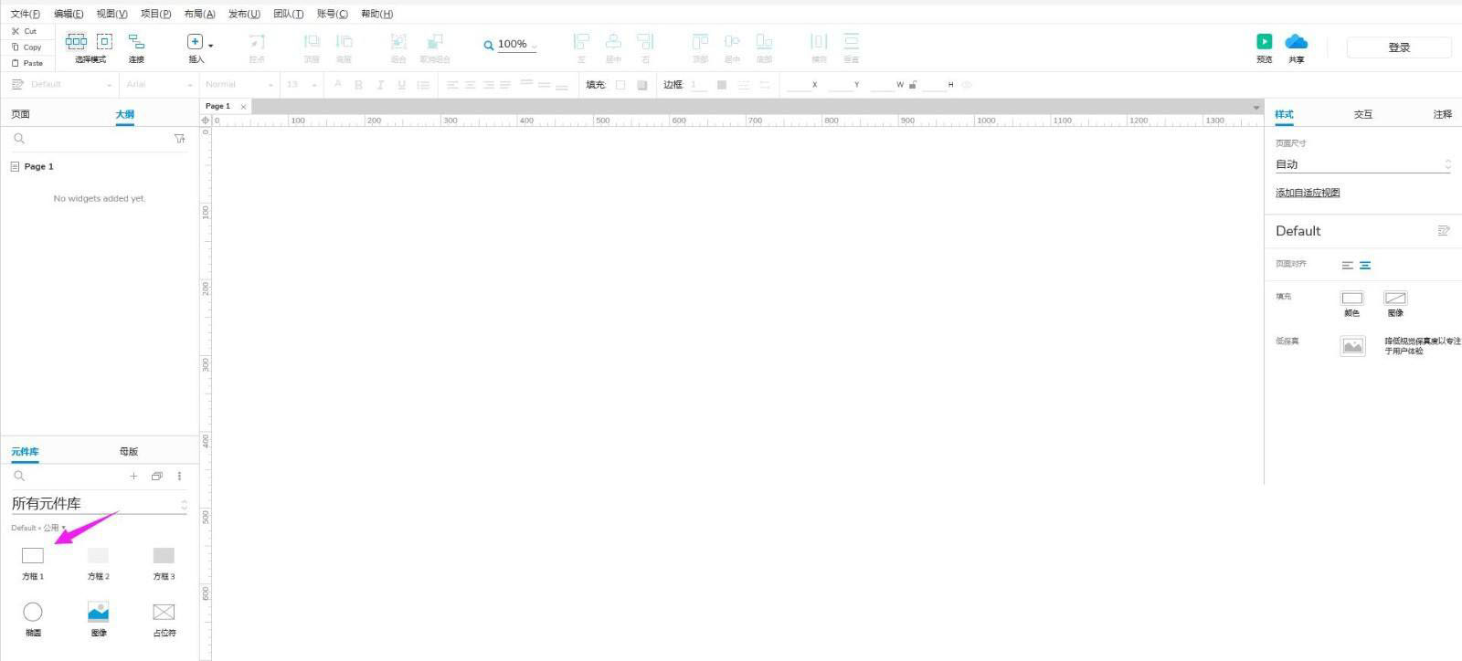Toggle the 低保真 low-fidelity mode button
Viewport: 1462px width, 661px height.
pyautogui.click(x=1352, y=346)
